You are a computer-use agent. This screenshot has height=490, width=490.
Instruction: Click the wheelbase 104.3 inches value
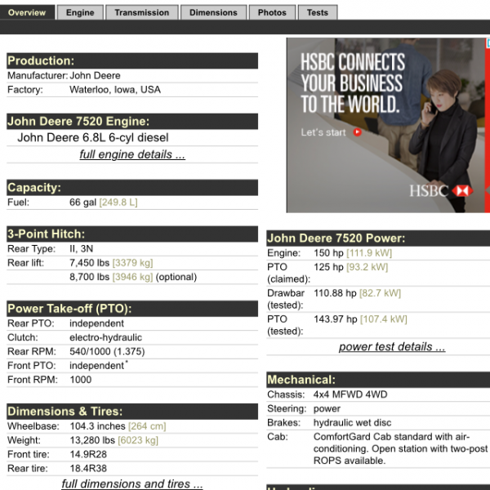[x=97, y=426]
